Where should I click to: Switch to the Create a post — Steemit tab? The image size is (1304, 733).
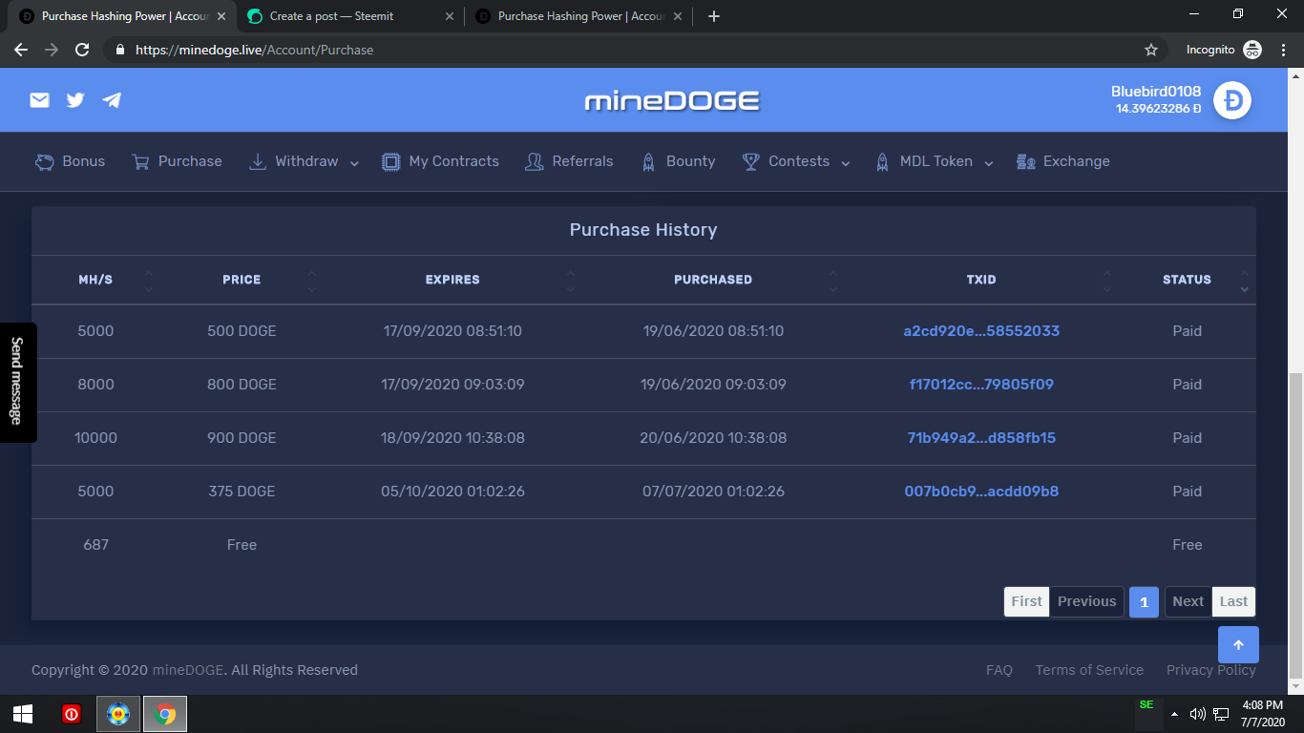(x=348, y=16)
